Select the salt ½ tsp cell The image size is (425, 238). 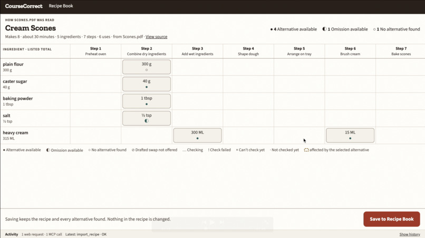tap(147, 118)
